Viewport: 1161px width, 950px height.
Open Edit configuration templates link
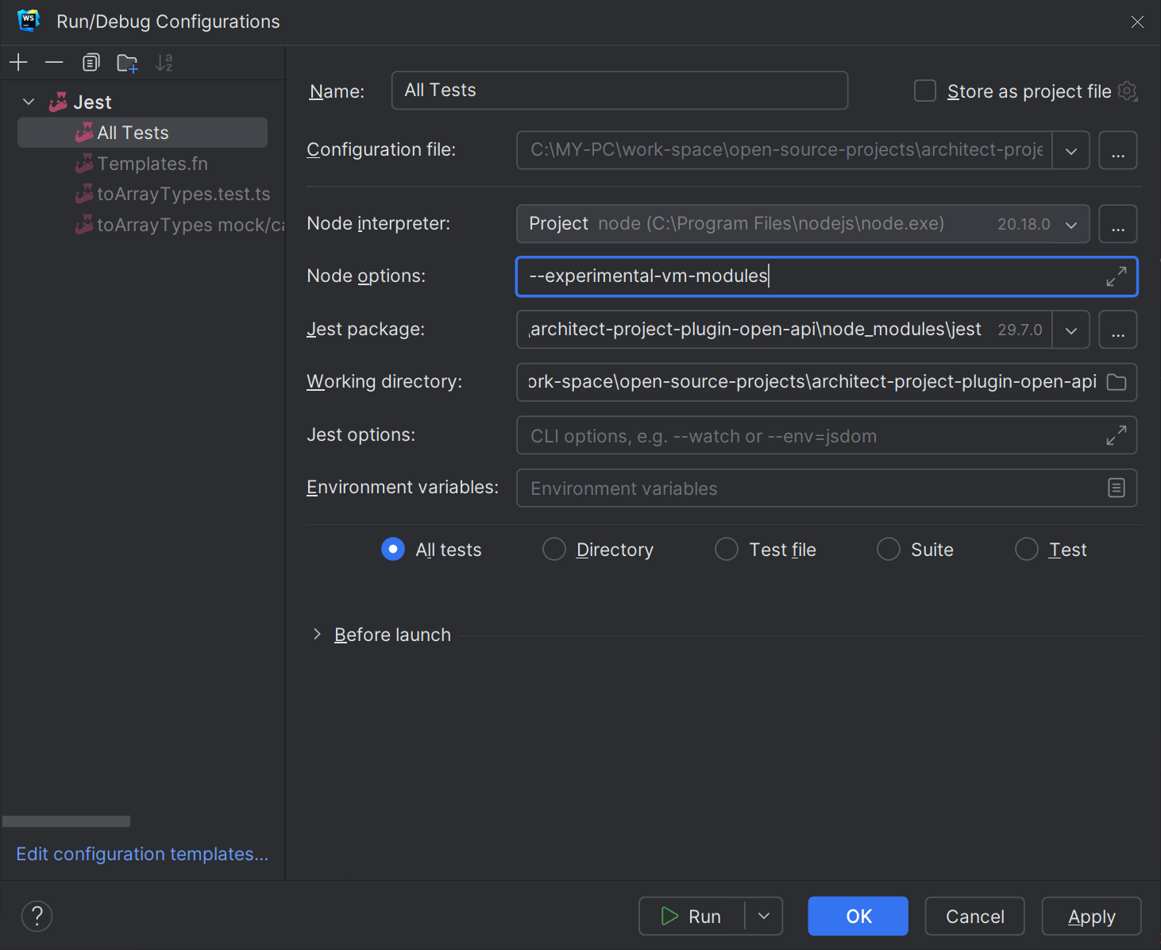click(x=142, y=854)
